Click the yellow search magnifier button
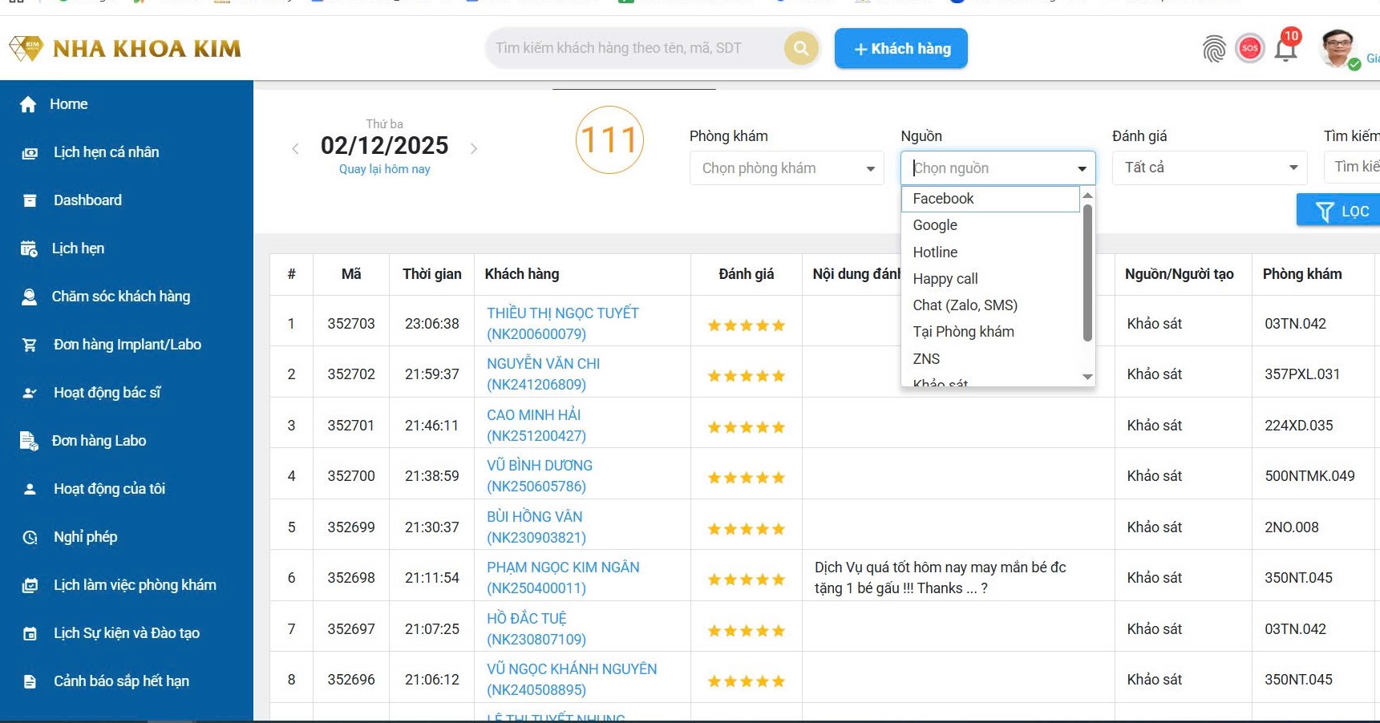This screenshot has height=723, width=1380. pyautogui.click(x=800, y=48)
